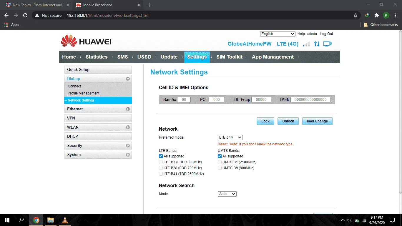Open the Chrome three-dot menu
The image size is (402, 226).
(x=396, y=15)
